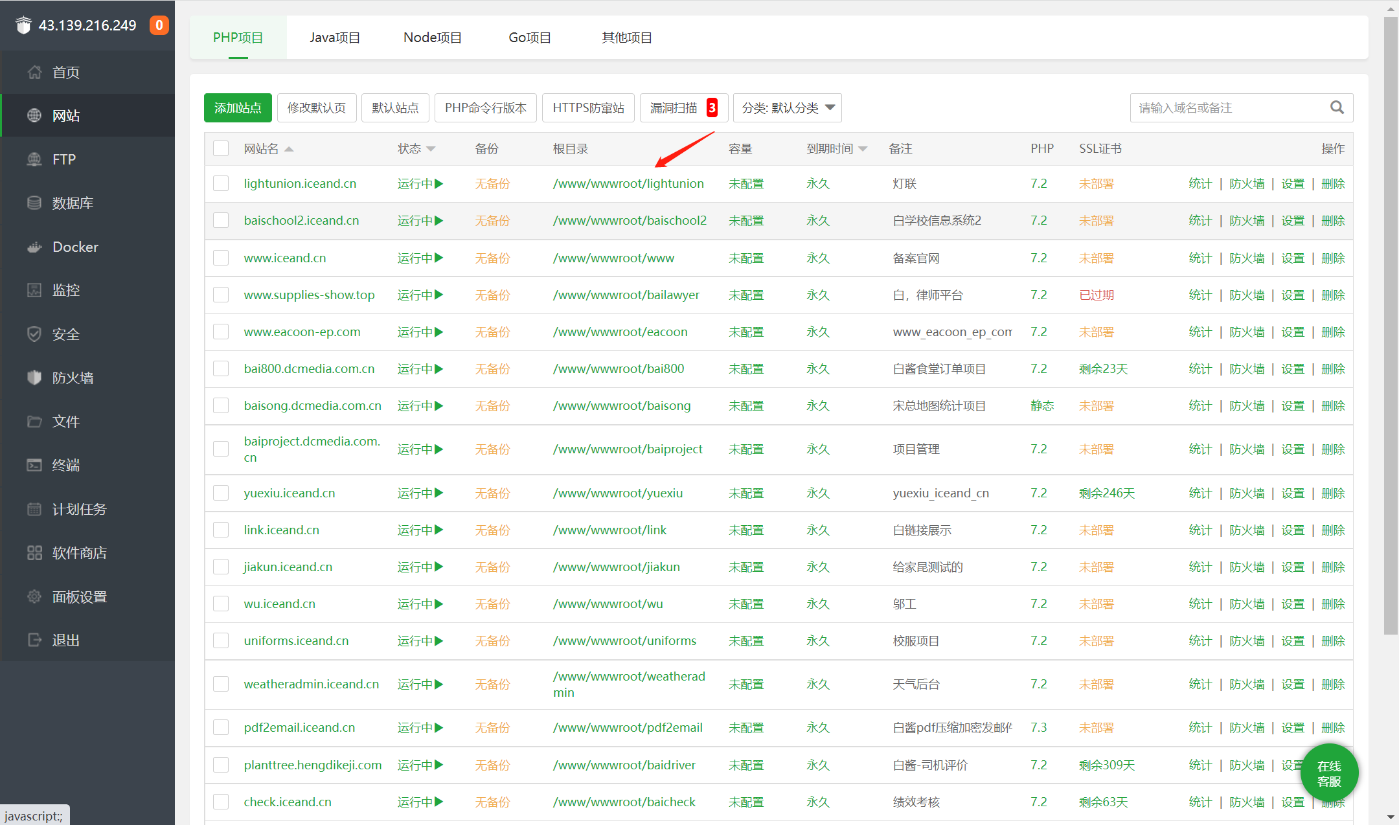This screenshot has width=1399, height=825.
Task: Open the baischool2.iceand.cn site link
Action: [301, 220]
